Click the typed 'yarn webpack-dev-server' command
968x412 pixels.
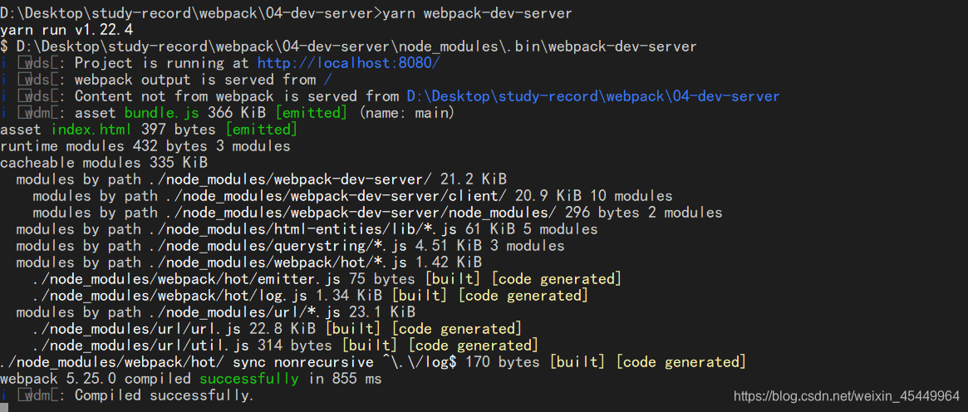(477, 13)
